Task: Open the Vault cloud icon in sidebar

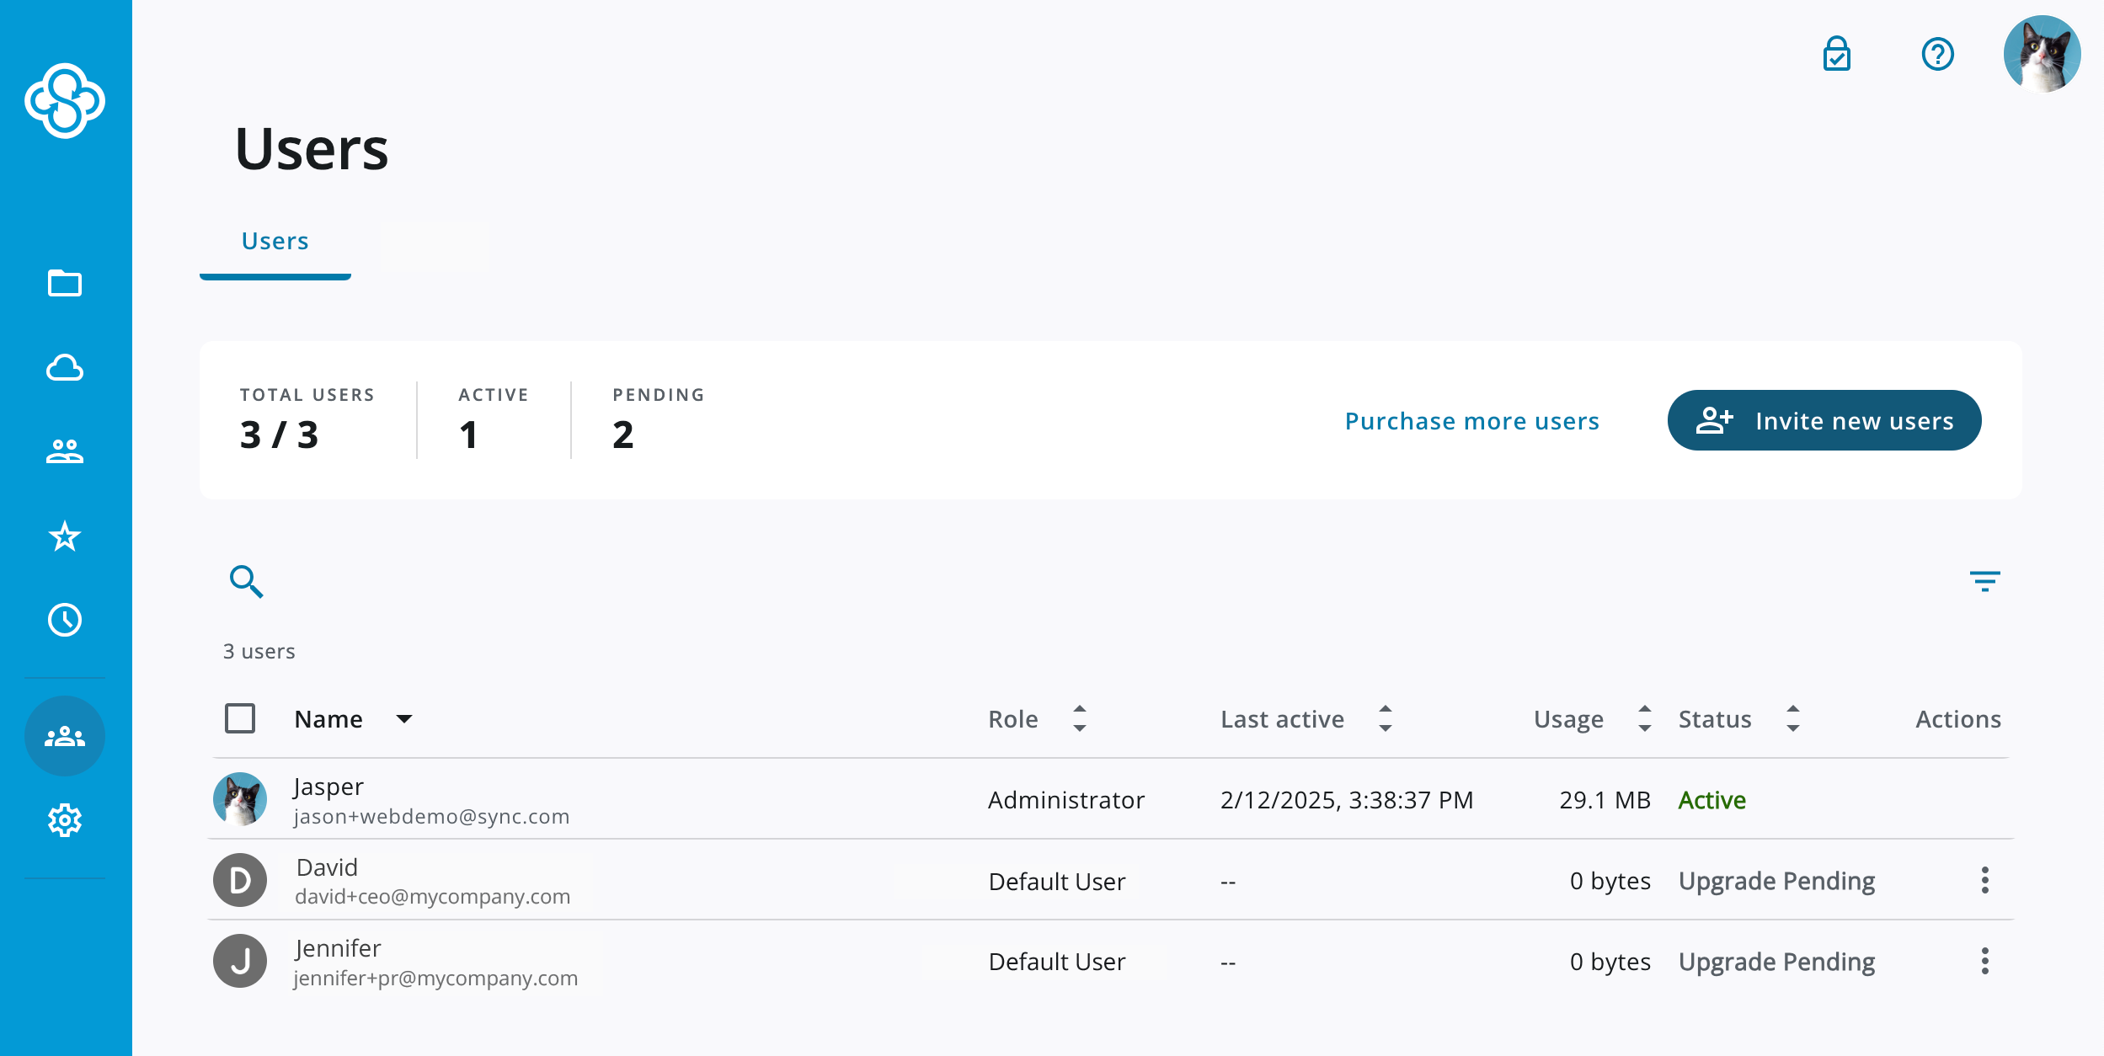Action: coord(65,368)
